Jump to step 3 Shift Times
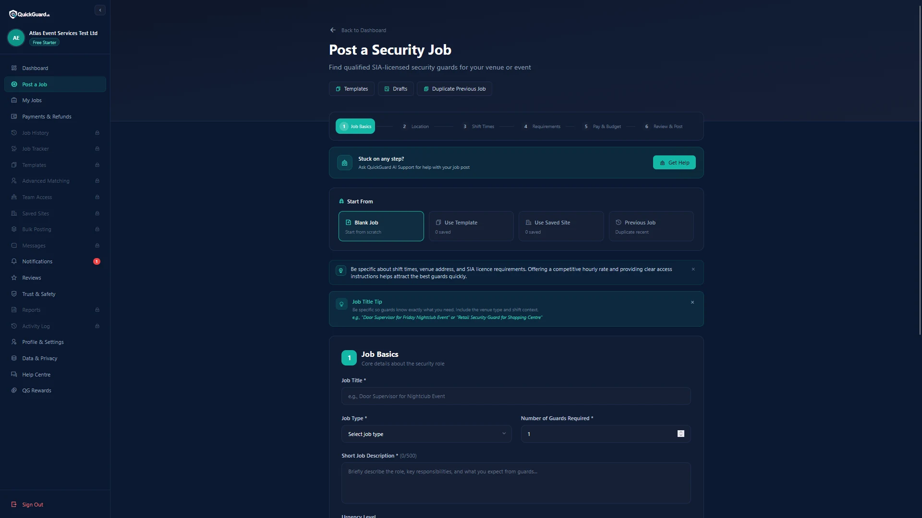 point(478,127)
